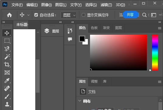Click the blue 共享 button
Image resolution: width=163 pixels, height=110 pixels.
tap(130, 15)
